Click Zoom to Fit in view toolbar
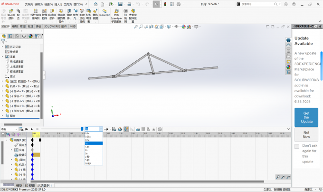The height and width of the screenshot is (192, 323). (136, 27)
